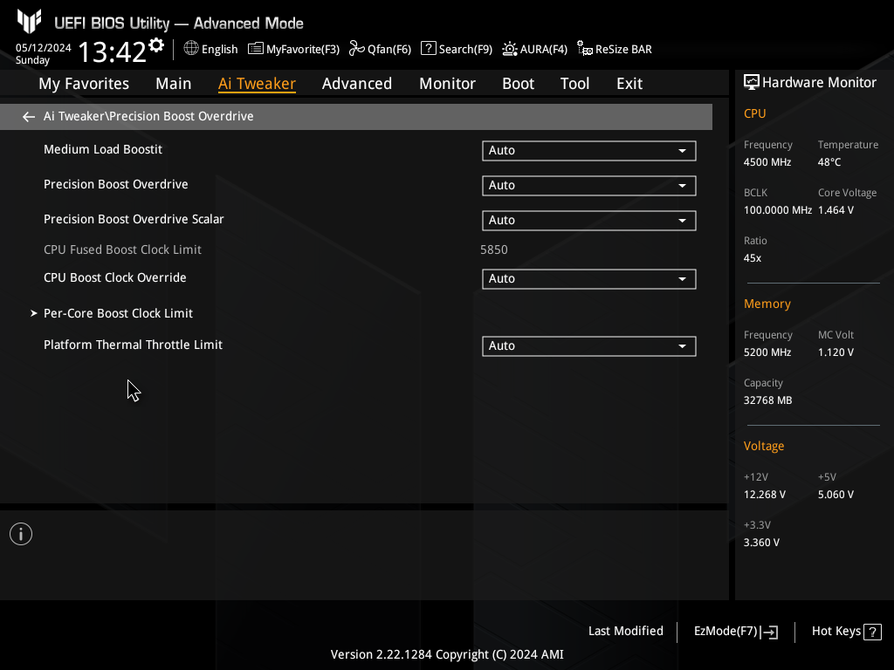The height and width of the screenshot is (670, 894).
Task: Expand Per-Core Boost Clock Limit submenu
Action: coord(118,313)
